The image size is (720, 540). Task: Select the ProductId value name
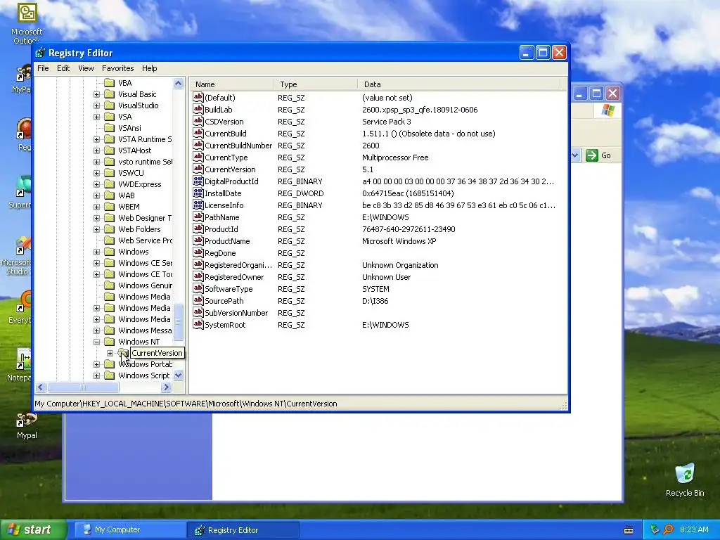coord(221,229)
